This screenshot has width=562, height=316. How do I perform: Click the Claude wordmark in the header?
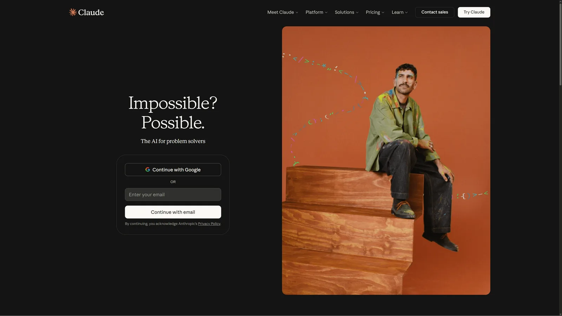pos(91,12)
